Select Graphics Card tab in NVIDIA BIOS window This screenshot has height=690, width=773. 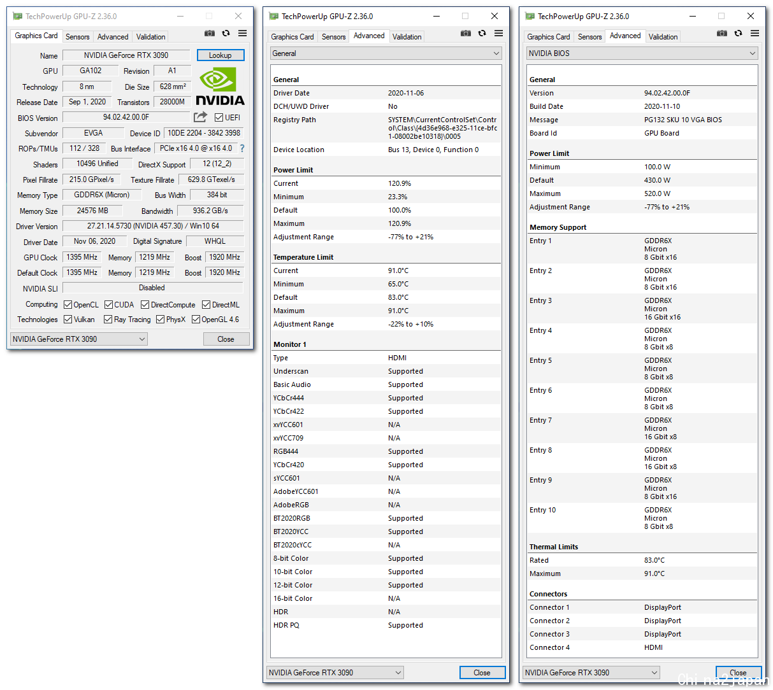tap(549, 37)
